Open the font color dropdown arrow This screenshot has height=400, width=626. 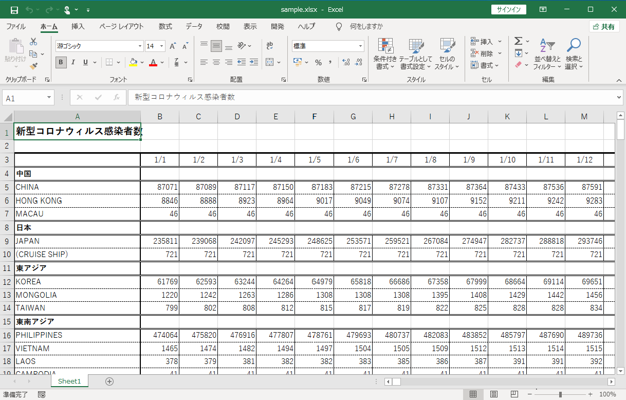pos(161,62)
